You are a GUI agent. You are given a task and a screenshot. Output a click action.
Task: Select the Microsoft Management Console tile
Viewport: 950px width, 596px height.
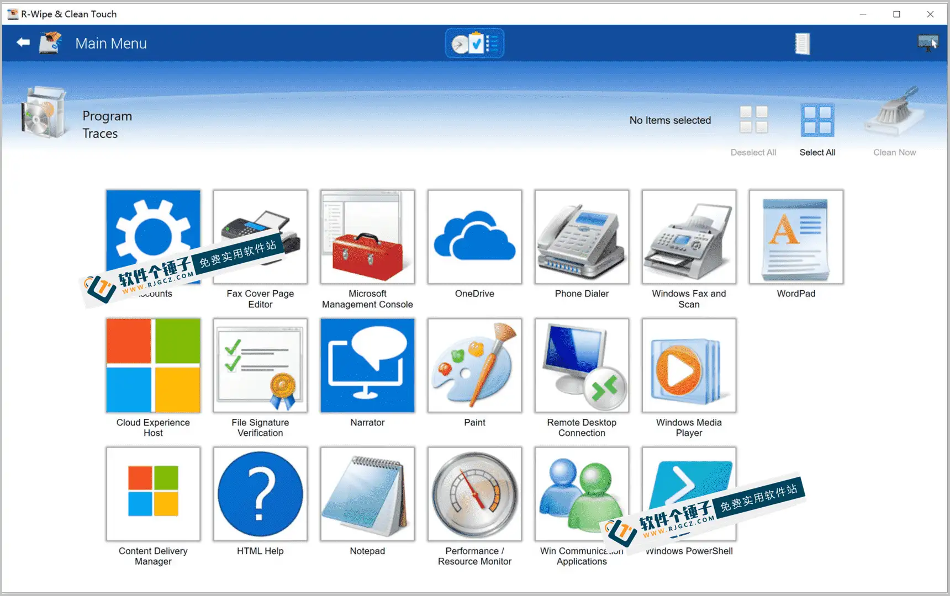[x=367, y=237]
